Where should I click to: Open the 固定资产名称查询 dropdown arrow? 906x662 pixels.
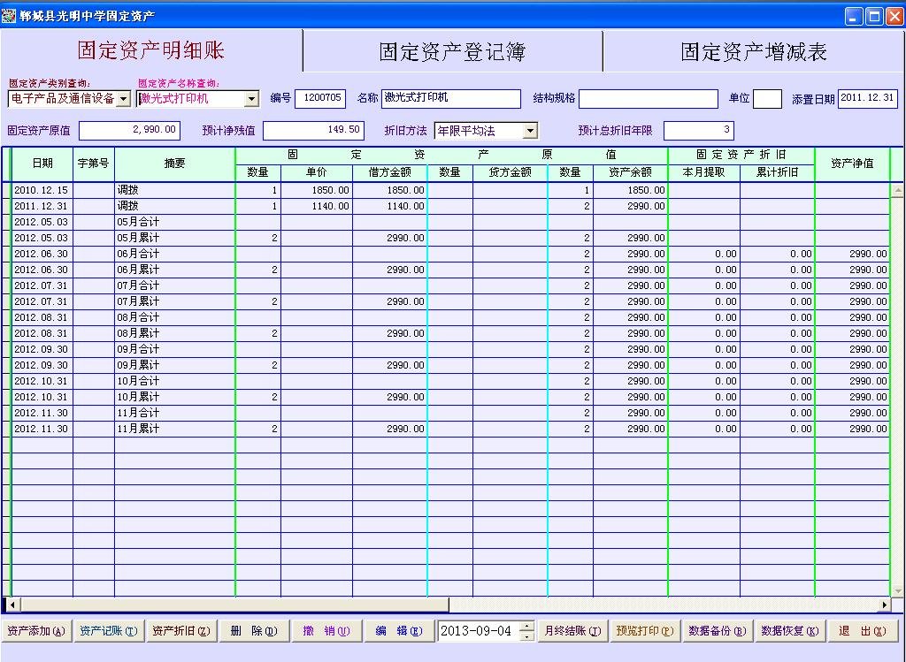click(251, 99)
